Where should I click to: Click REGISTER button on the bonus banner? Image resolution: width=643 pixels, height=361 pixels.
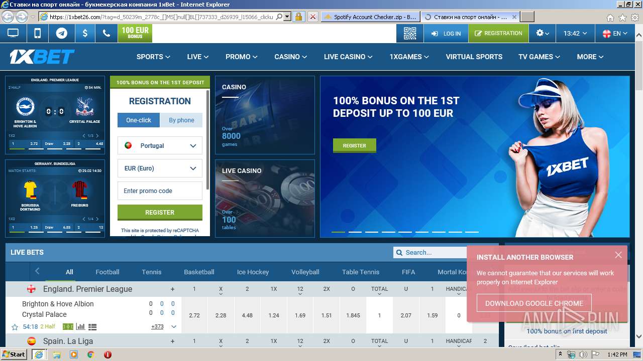354,145
